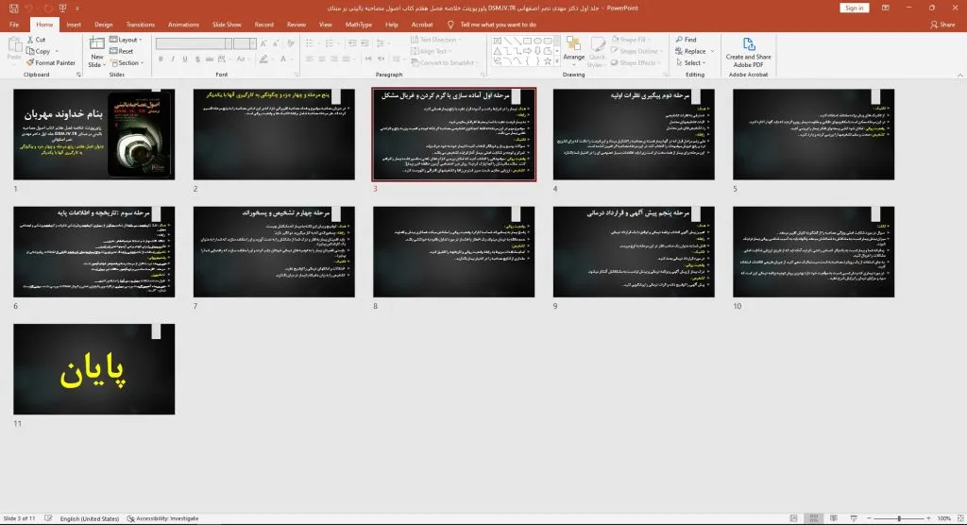Image resolution: width=967 pixels, height=525 pixels.
Task: Toggle Reading View in status bar
Action: [832, 518]
